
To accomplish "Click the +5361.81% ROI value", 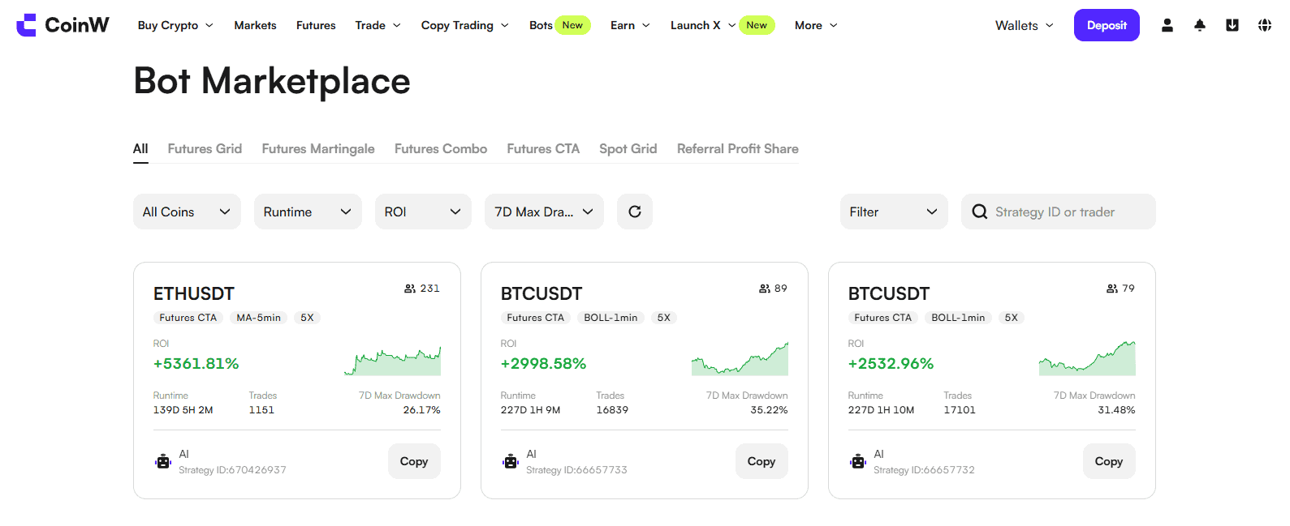I will [196, 364].
